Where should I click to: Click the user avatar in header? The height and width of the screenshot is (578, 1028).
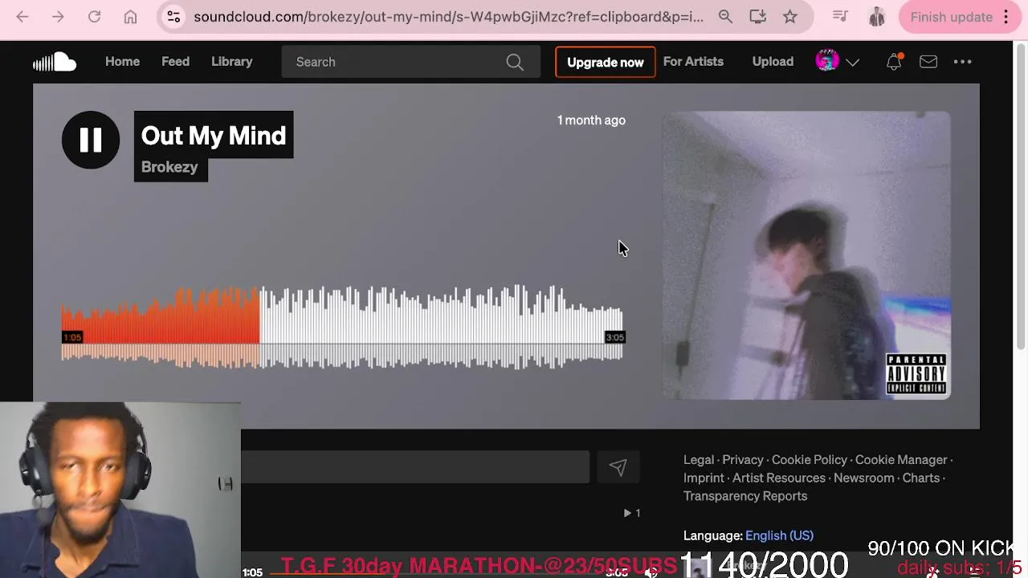pyautogui.click(x=827, y=61)
